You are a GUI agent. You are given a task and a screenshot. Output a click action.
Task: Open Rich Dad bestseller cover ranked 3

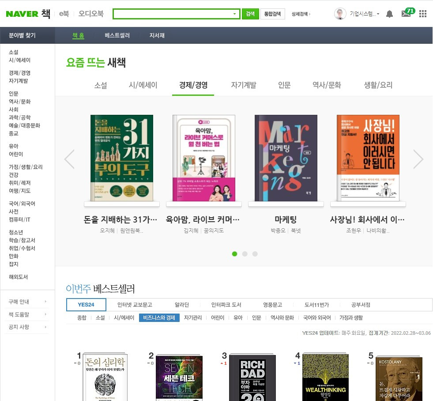point(252,377)
